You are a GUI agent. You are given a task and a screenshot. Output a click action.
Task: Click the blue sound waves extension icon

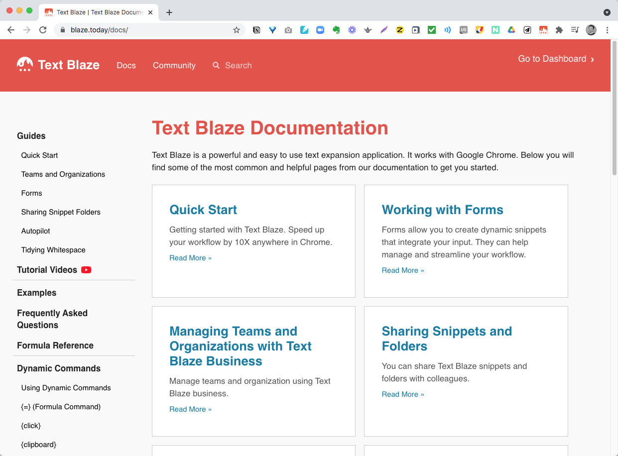(448, 30)
